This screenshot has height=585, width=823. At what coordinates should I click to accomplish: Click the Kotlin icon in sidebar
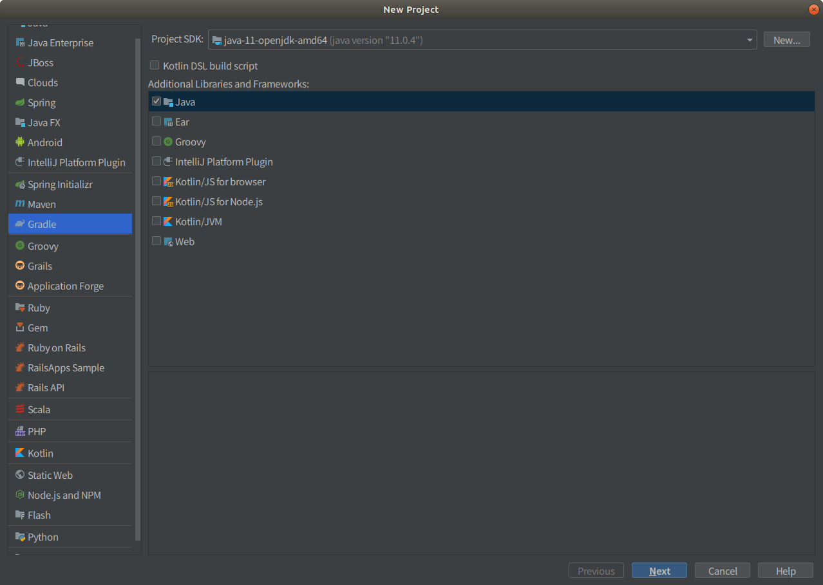[x=20, y=454]
